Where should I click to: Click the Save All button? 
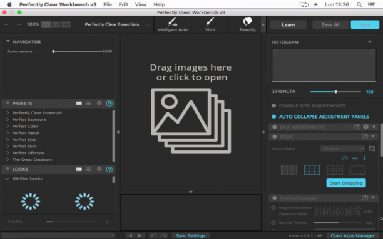pos(330,24)
